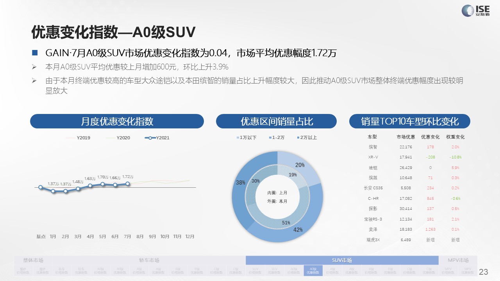This screenshot has height=281, width=500.
Task: Click the 月度优惠变化指数 header button
Action: coord(117,121)
